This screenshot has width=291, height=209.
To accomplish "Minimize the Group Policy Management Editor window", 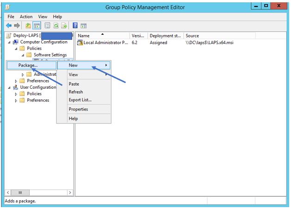I will point(256,6).
